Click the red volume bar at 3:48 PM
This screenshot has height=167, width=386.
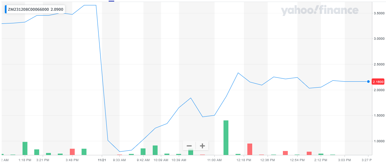coord(72,152)
